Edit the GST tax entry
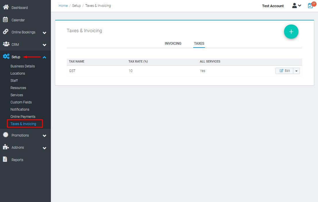 tap(284, 71)
